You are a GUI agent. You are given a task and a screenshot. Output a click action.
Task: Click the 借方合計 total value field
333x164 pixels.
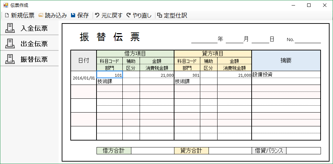tap(152, 151)
